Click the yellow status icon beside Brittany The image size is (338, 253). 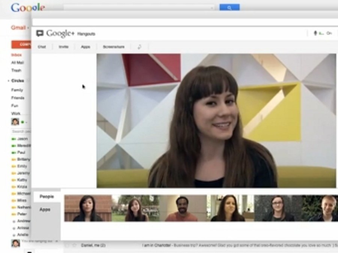14,159
